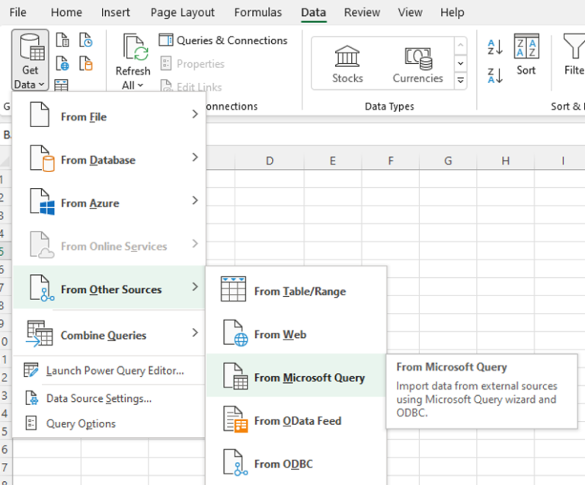Click the From Microsoft Query table icon

click(x=235, y=376)
